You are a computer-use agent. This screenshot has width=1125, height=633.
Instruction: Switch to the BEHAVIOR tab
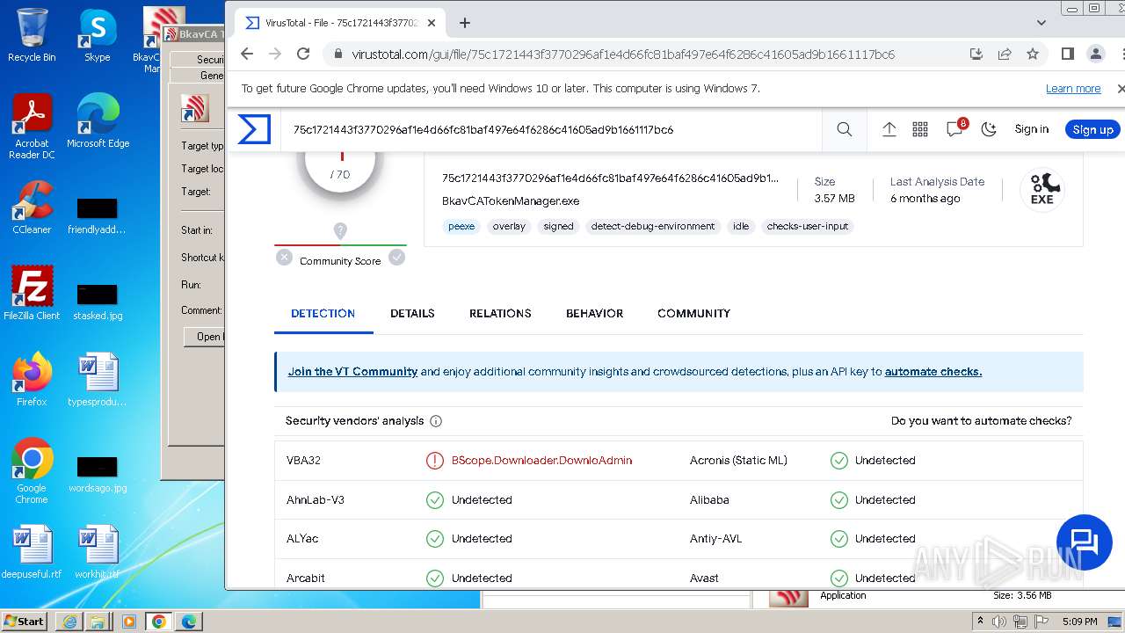595,313
